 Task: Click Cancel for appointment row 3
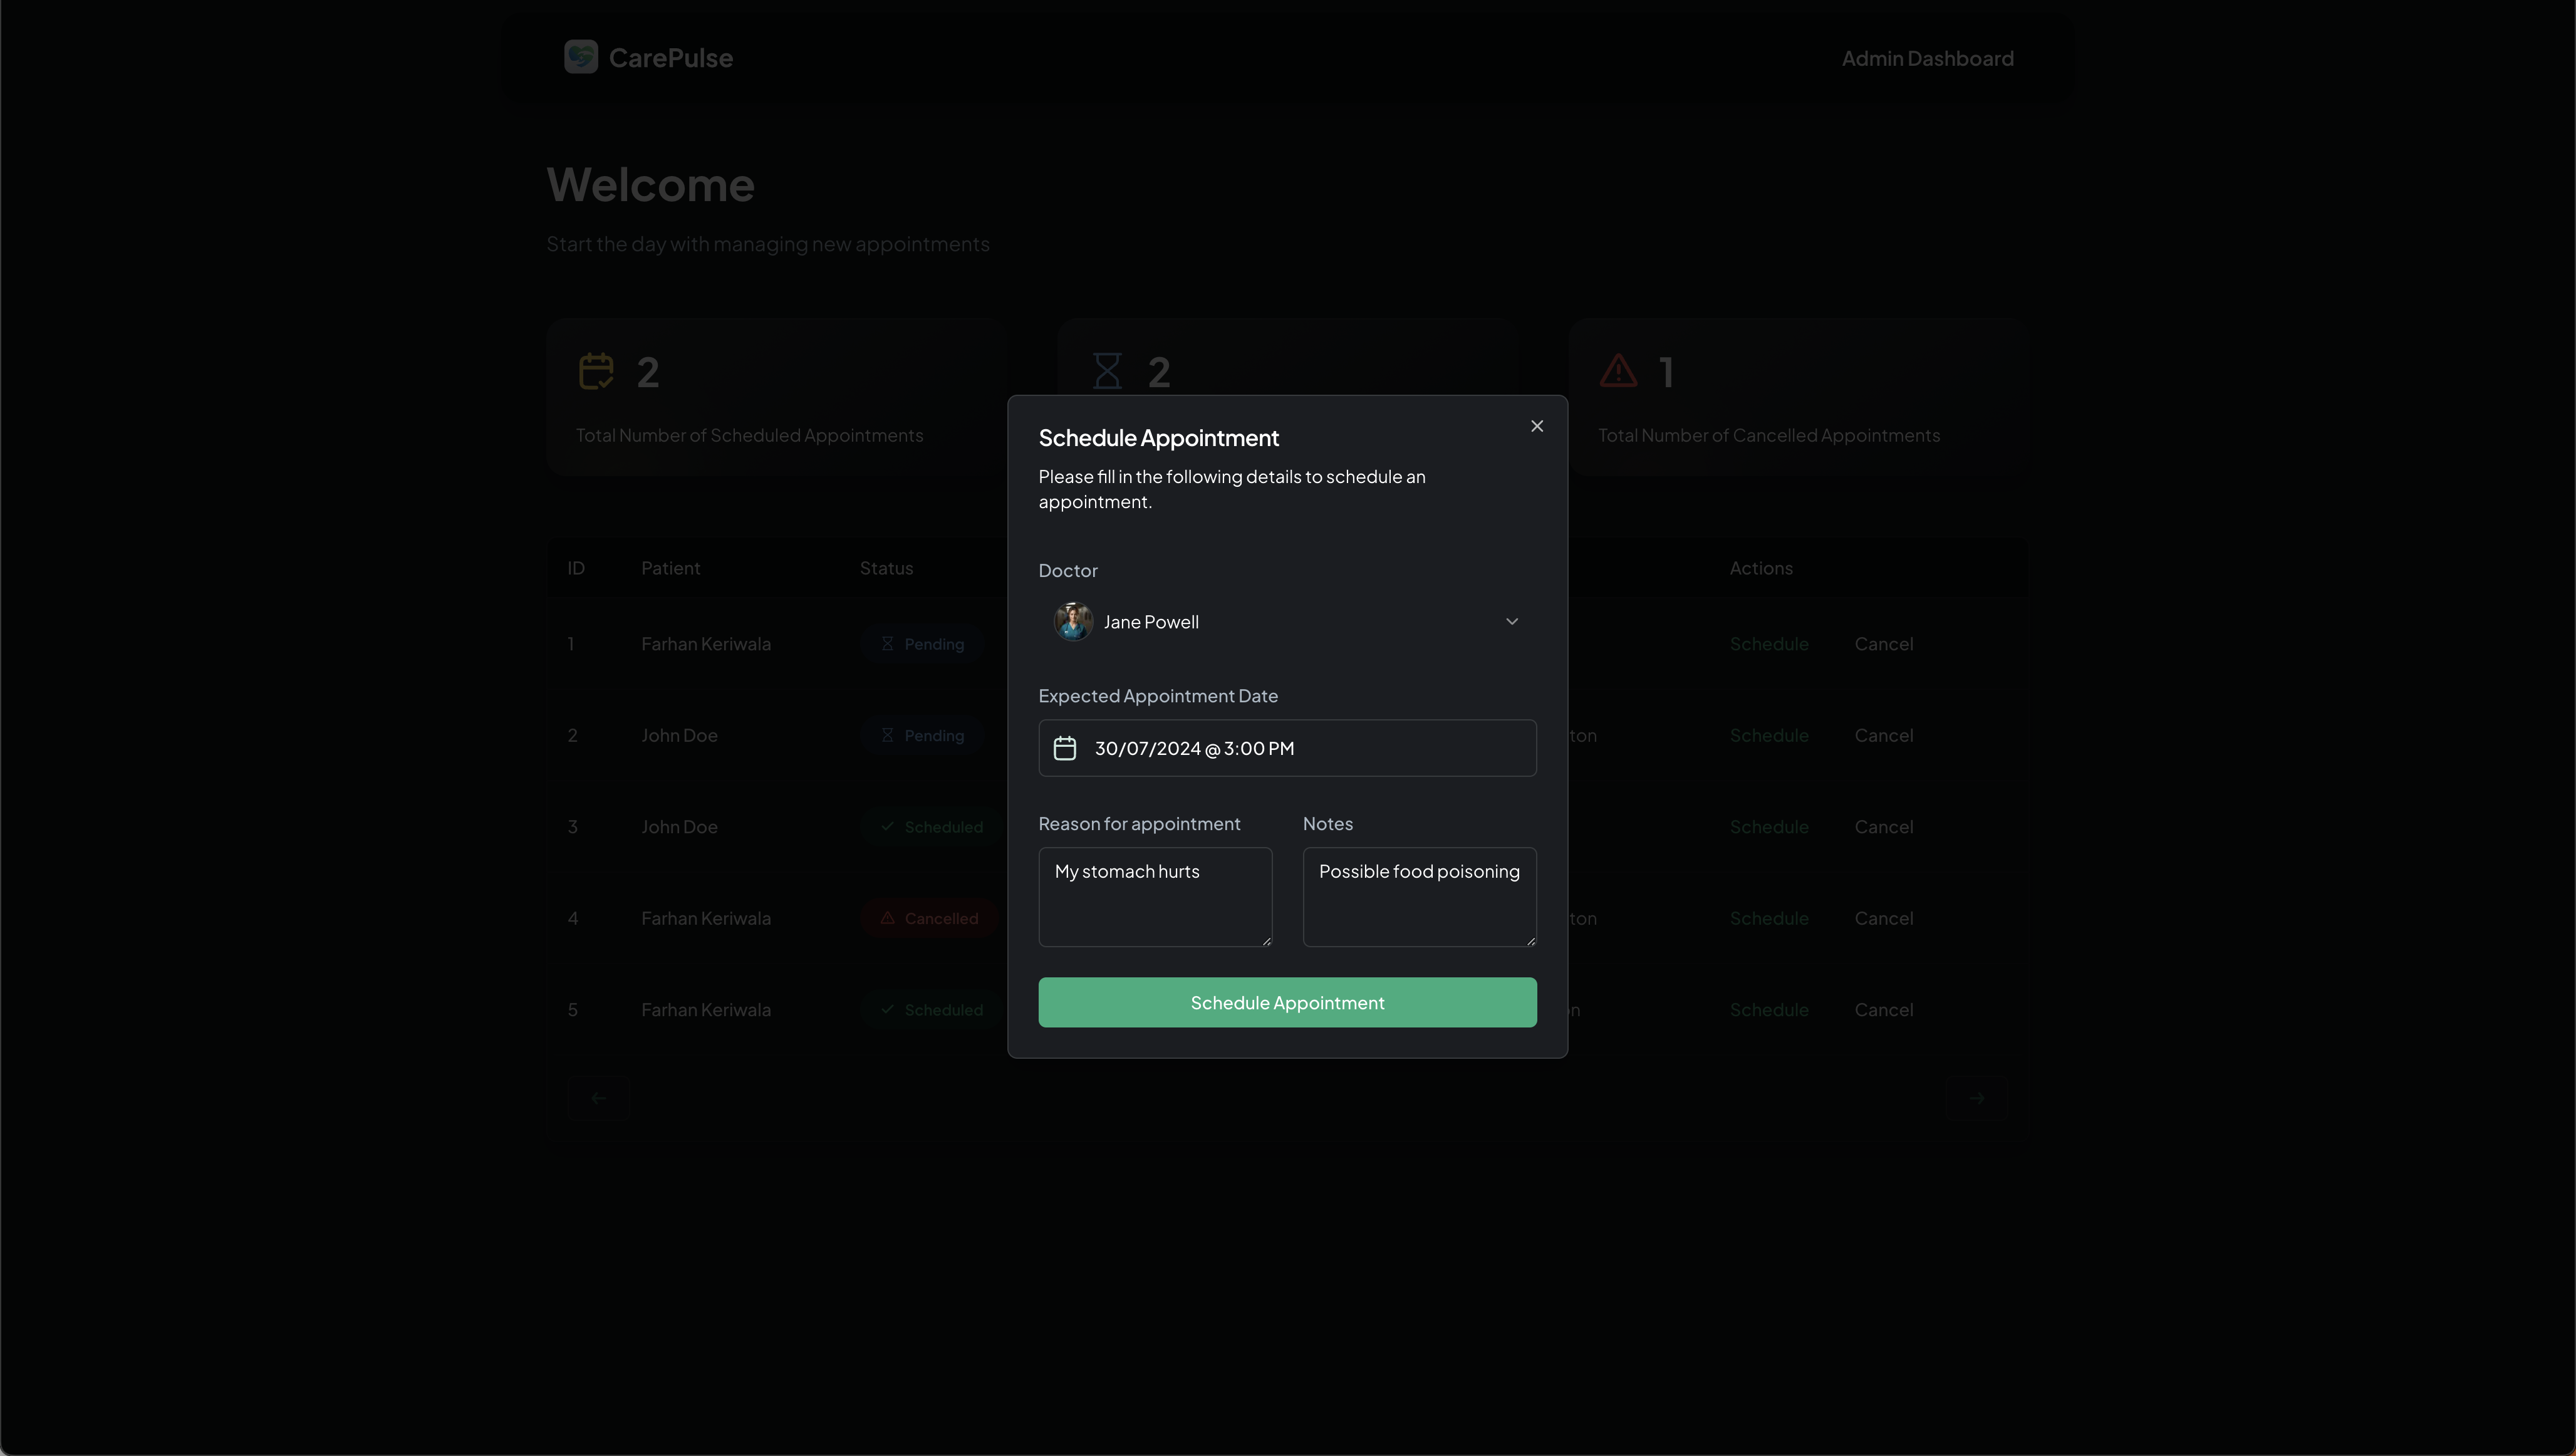(x=1884, y=827)
